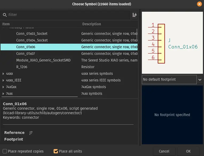Screen dimensions: 204x156
Task: Expand the 74xGxx library node
Action: point(3,87)
